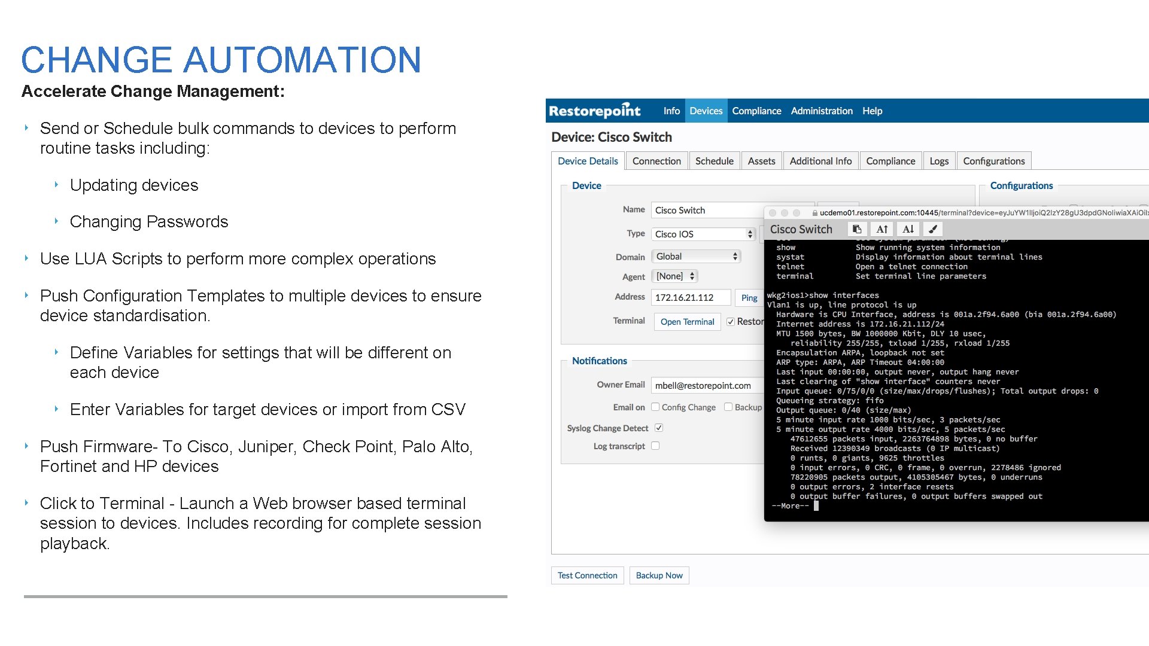Viewport: 1149px width, 646px height.
Task: Toggle the Restore checkbox beside Open Terminal
Action: coord(730,322)
